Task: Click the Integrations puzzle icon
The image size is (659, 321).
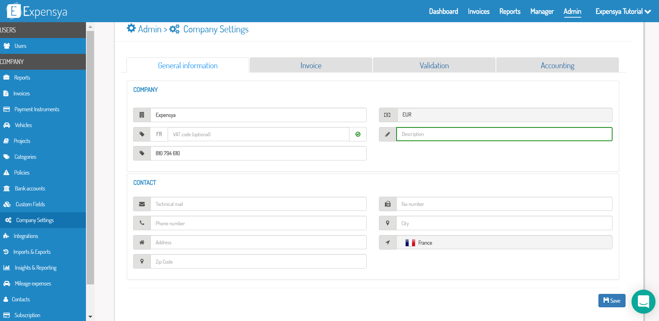Action: tap(6, 236)
